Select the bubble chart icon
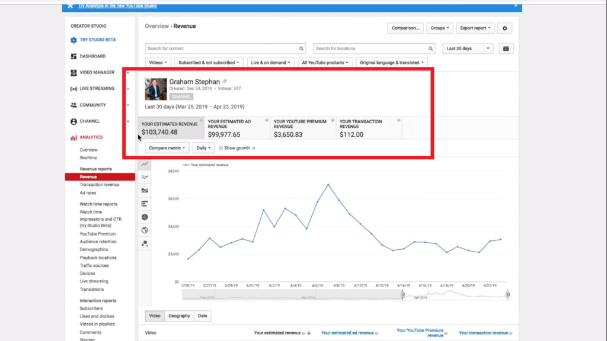 coord(145,243)
